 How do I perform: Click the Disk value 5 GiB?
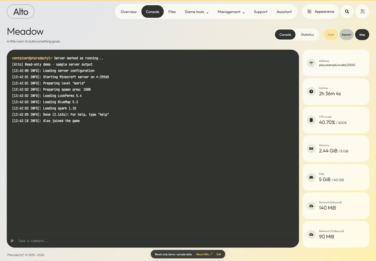pyautogui.click(x=325, y=180)
